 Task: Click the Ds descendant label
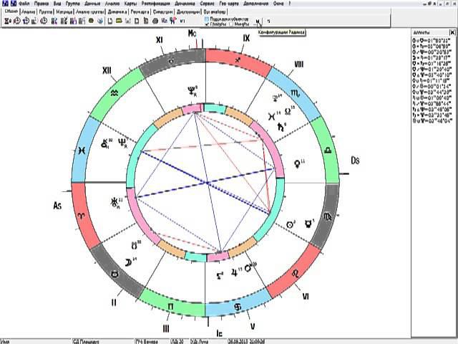pyautogui.click(x=355, y=161)
